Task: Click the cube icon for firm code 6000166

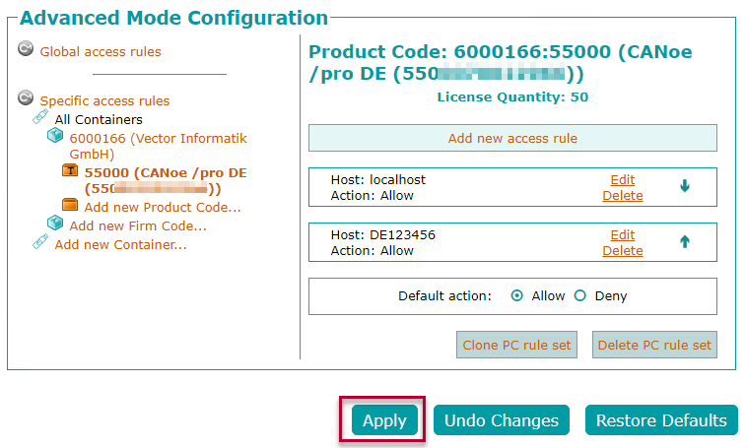Action: 55,136
